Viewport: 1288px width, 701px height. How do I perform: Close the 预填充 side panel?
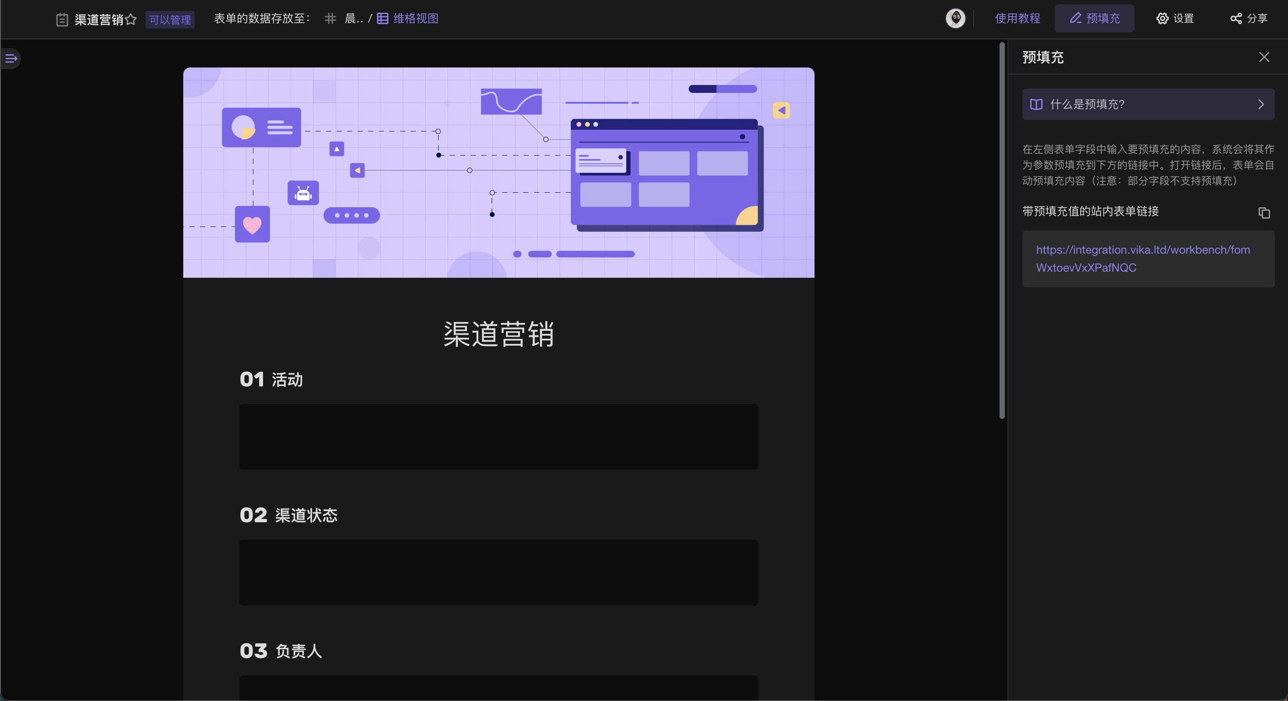[x=1263, y=57]
